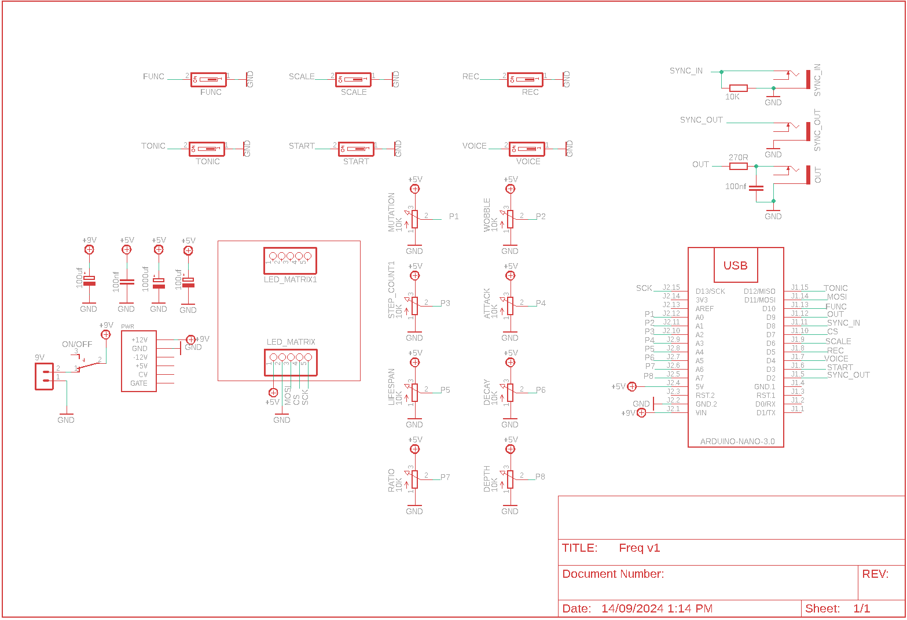The image size is (907, 620).
Task: Click the FUNC net label left of switch
Action: coord(154,76)
